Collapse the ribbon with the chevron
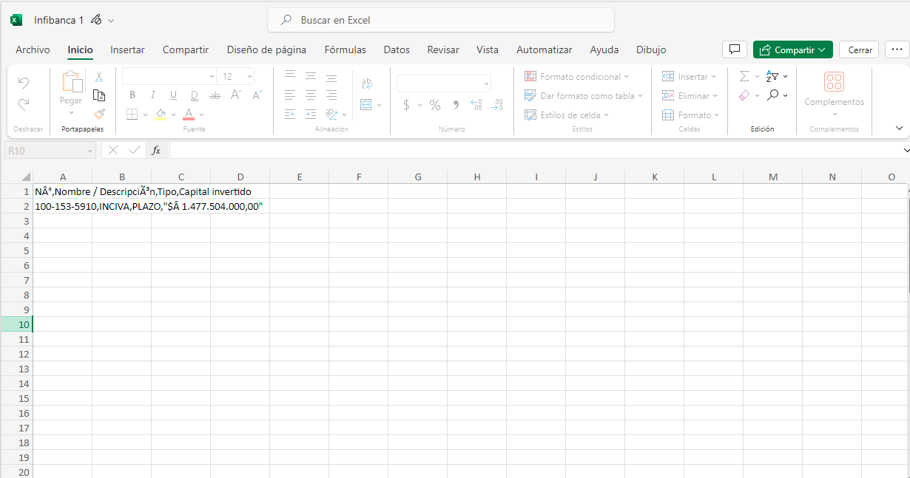The width and height of the screenshot is (910, 478). click(x=899, y=128)
